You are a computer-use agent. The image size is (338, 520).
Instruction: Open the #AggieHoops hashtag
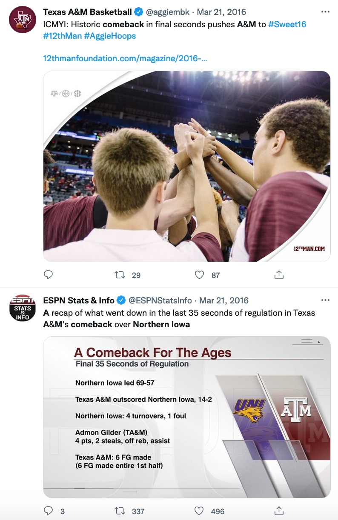(110, 36)
